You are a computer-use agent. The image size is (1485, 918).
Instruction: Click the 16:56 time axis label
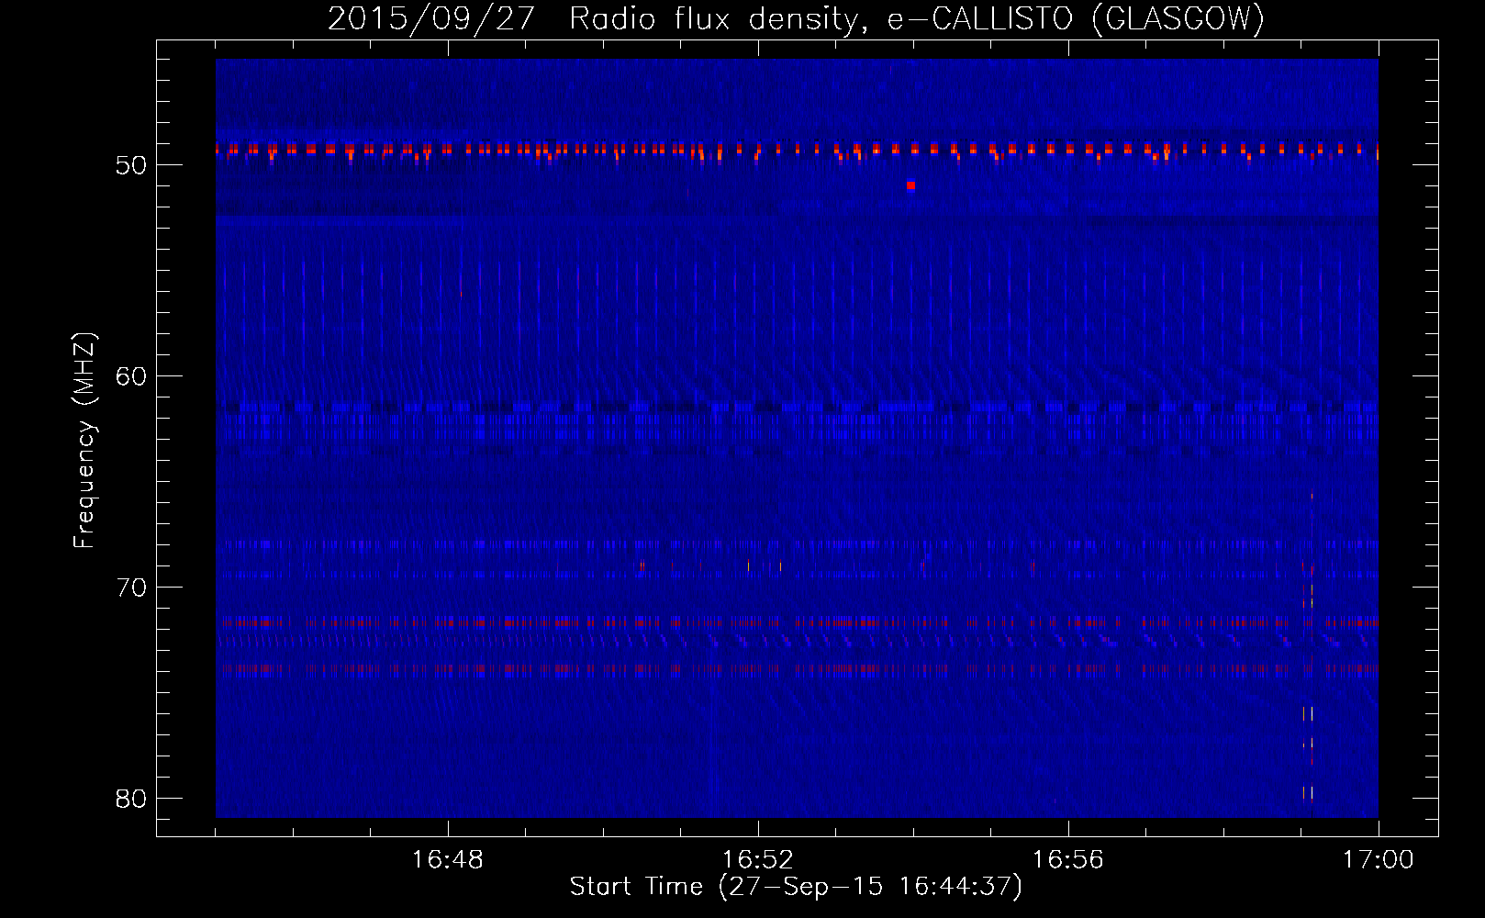coord(1068,860)
